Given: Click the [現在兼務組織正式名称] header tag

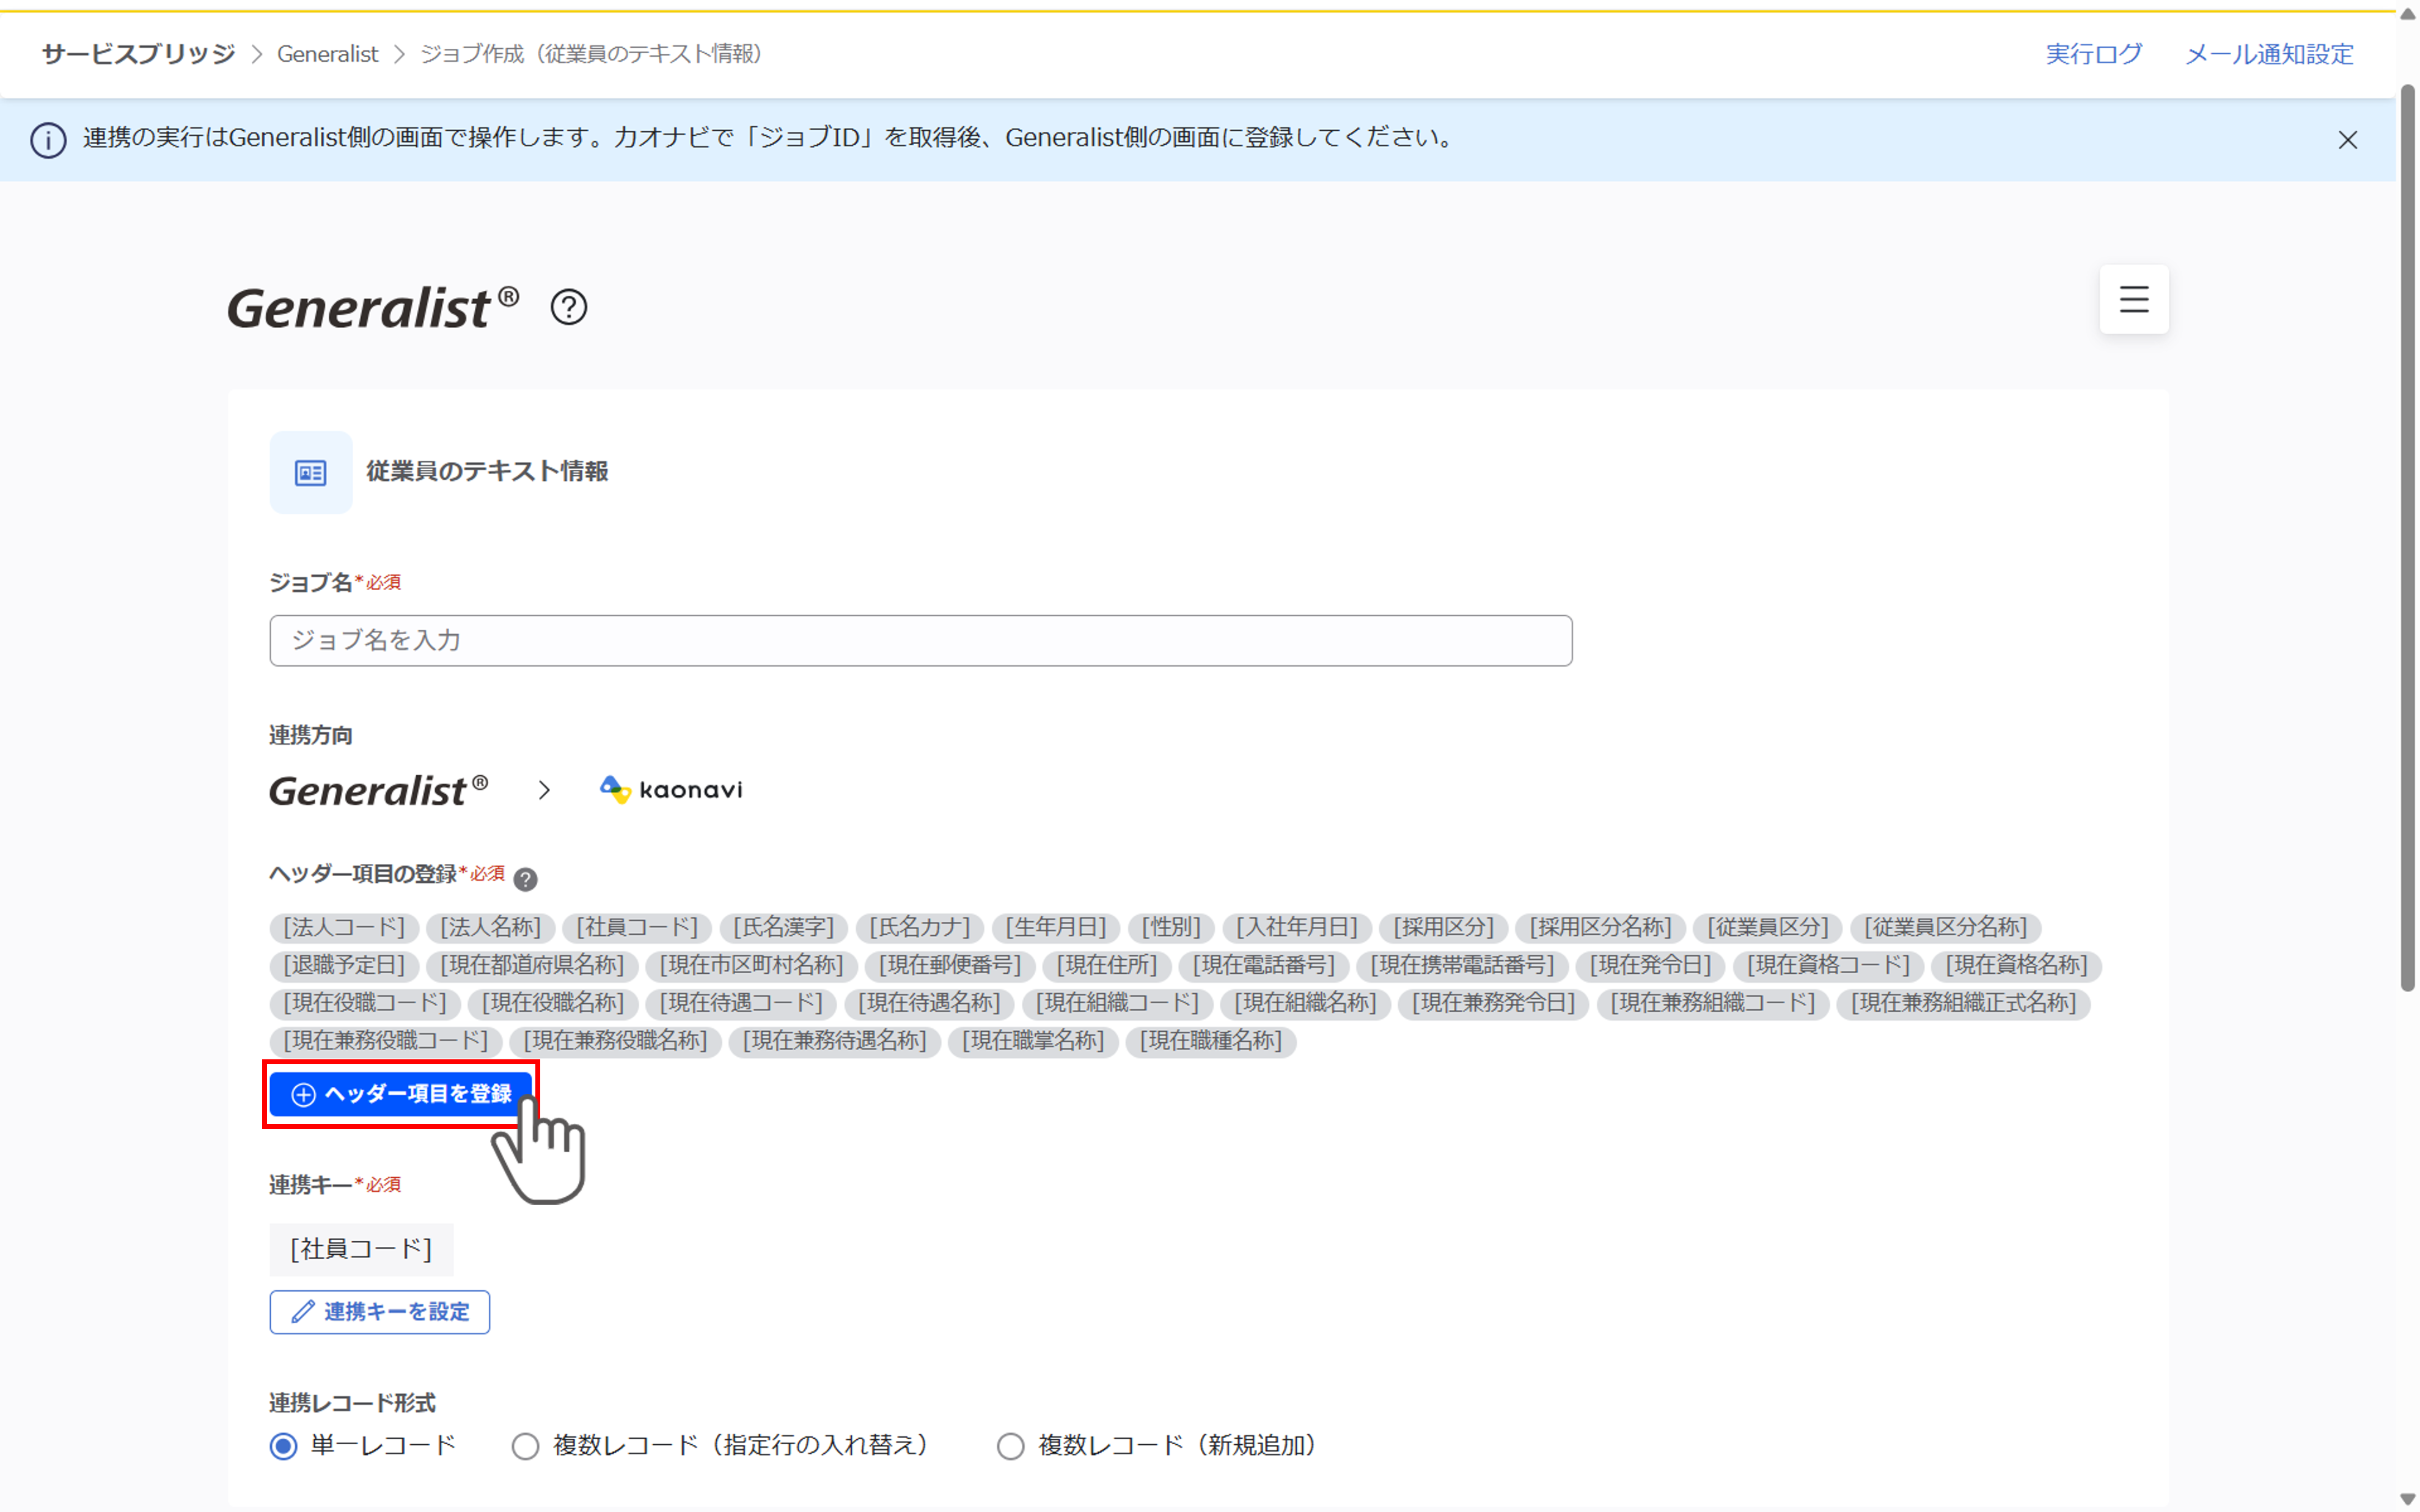Looking at the screenshot, I should (x=1963, y=1003).
